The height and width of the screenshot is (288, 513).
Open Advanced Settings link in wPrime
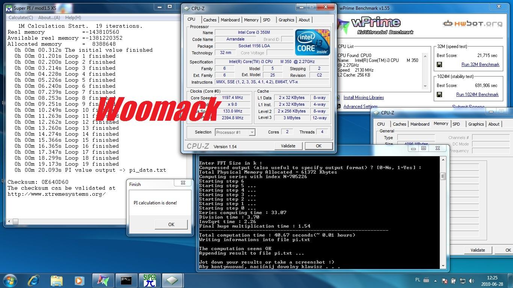coord(361,106)
